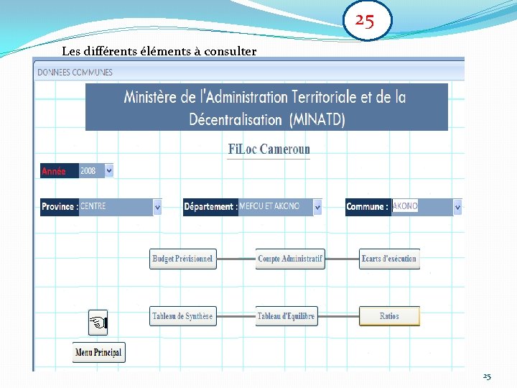Image resolution: width=517 pixels, height=388 pixels.
Task: Click the pointing hand icon button
Action: coord(98,323)
